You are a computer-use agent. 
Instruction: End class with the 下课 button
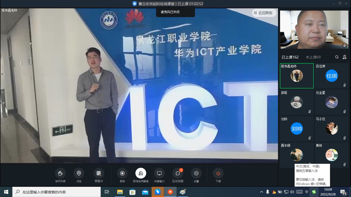pos(218,173)
